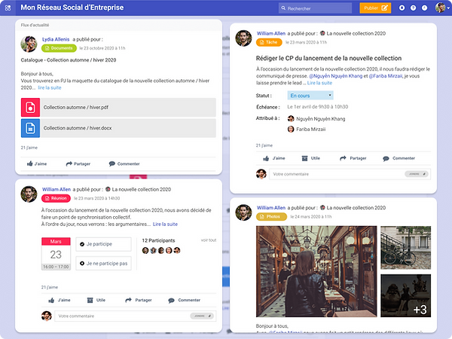
Task: Mark the meeting post as Utile
Action: 96,300
